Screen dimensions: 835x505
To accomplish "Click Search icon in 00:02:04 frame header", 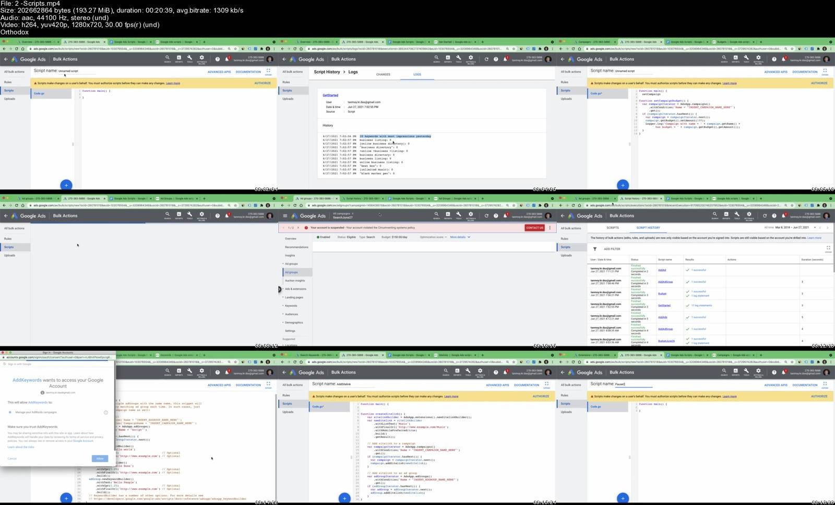I will 167,58.
